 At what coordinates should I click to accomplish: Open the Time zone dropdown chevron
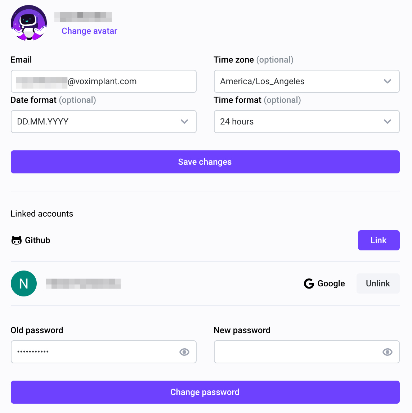point(388,81)
